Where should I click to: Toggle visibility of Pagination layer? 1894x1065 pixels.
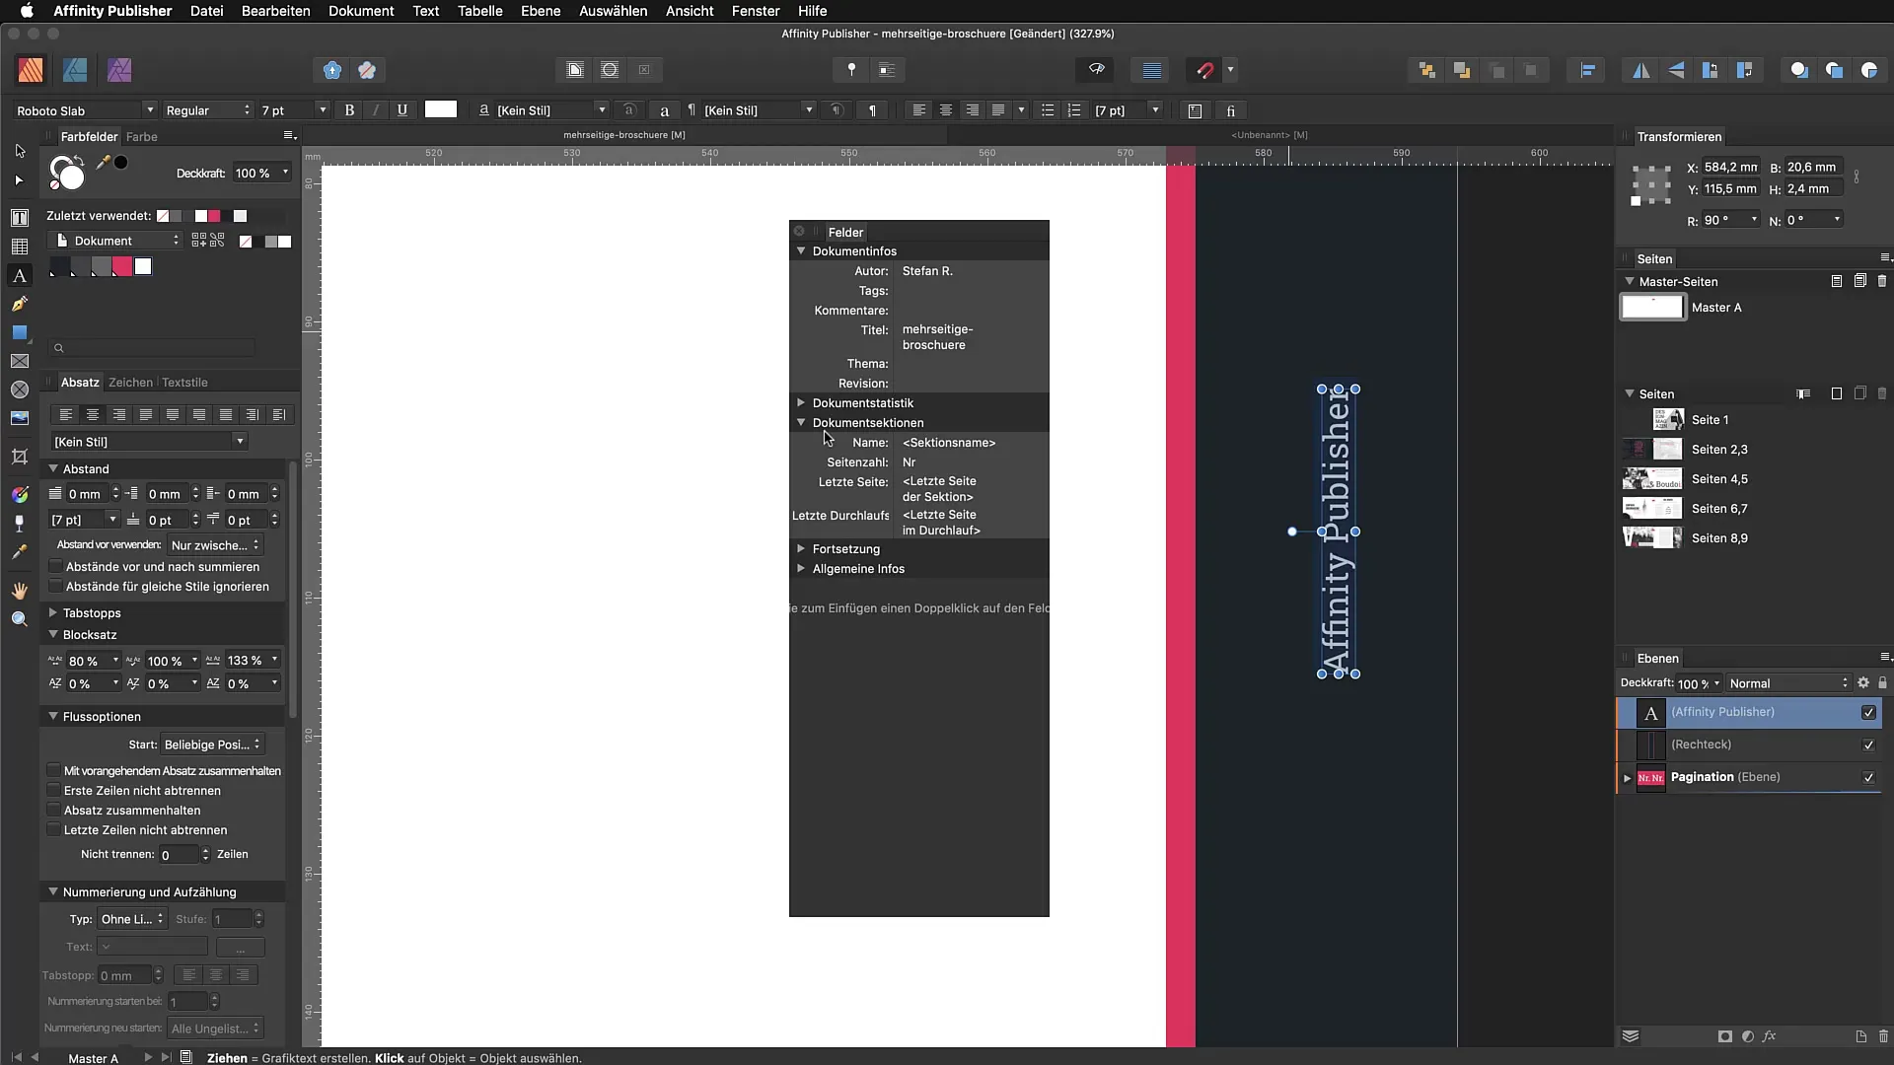tap(1868, 777)
